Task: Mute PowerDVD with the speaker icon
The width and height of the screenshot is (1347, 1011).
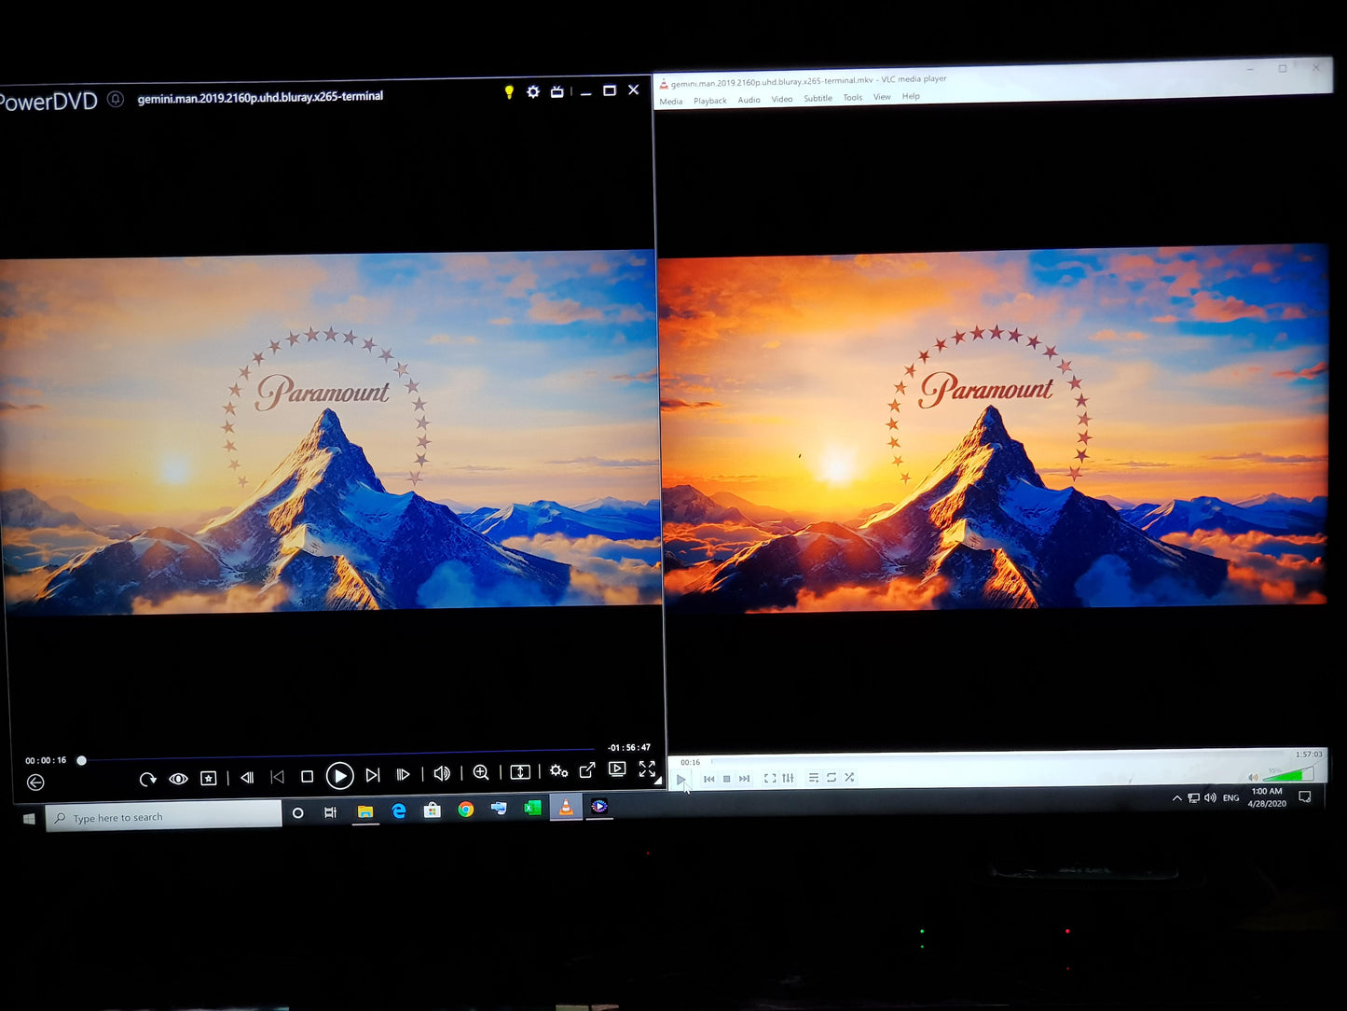Action: (442, 773)
